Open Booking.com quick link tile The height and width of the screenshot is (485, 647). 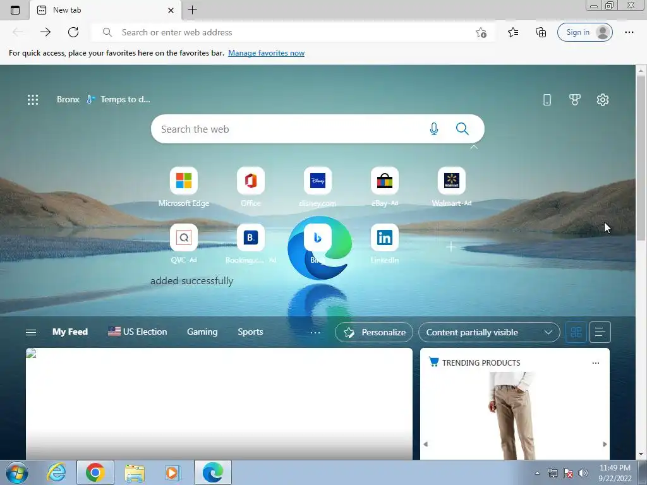point(250,244)
